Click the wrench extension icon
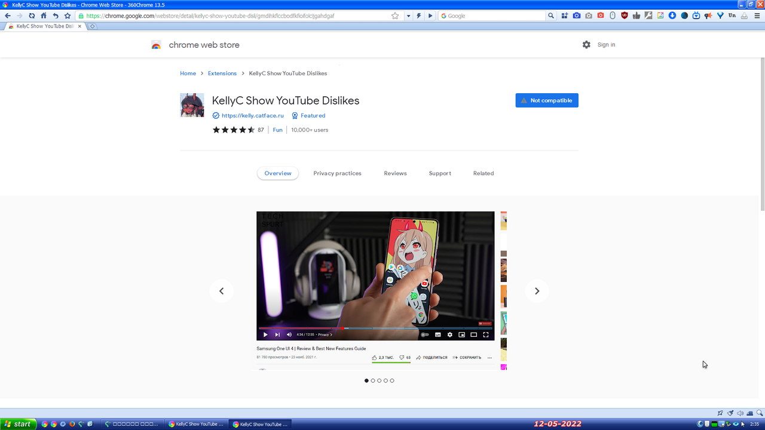The height and width of the screenshot is (430, 765). point(648,16)
